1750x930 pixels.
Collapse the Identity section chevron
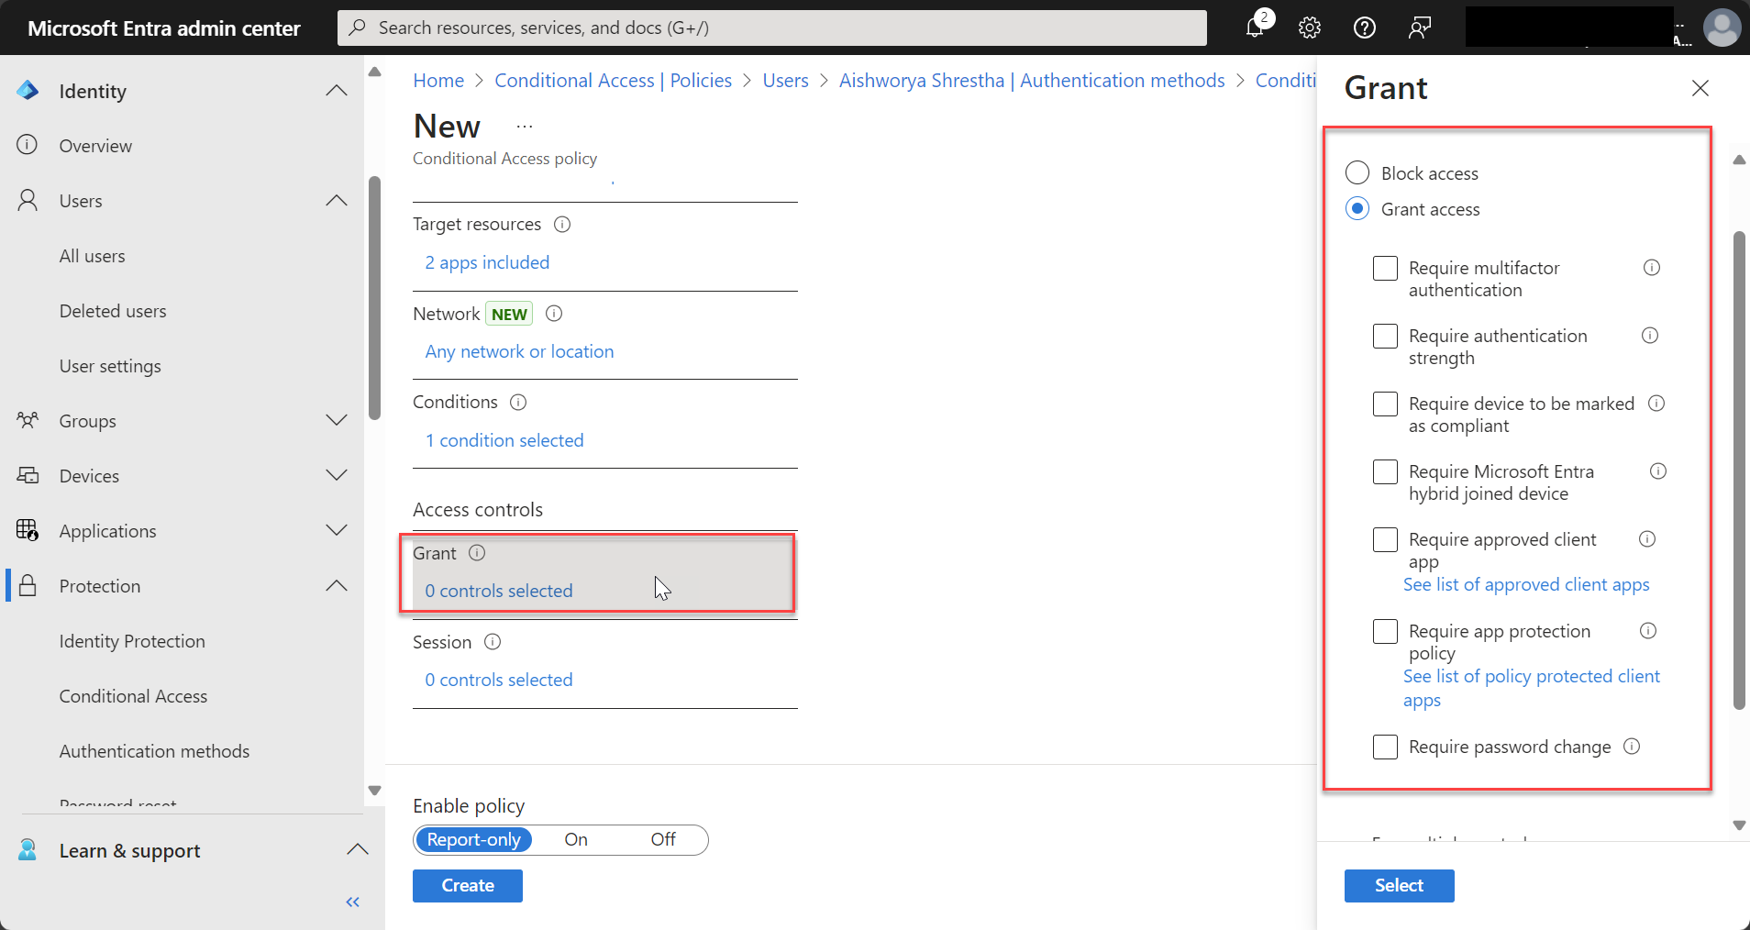pyautogui.click(x=337, y=90)
